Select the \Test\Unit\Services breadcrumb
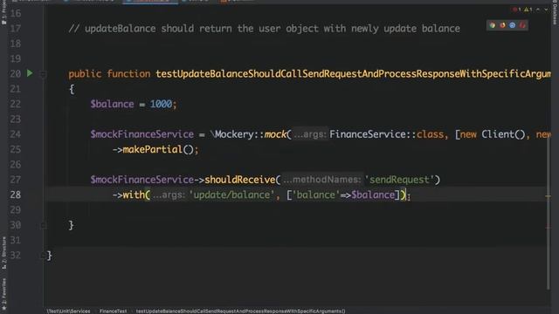Image resolution: width=559 pixels, height=314 pixels. coord(68,311)
